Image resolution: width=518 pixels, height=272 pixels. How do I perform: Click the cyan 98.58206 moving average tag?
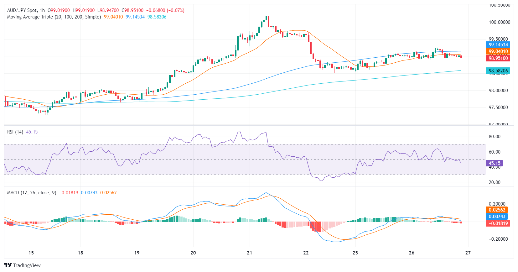[498, 71]
